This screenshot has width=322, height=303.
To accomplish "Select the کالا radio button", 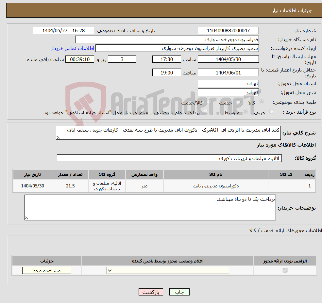I will coord(262,102).
